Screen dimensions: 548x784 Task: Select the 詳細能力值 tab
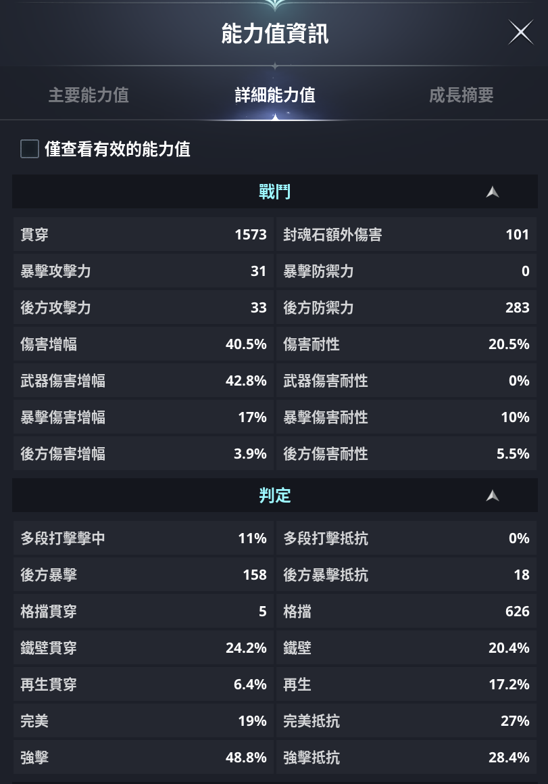coord(274,95)
